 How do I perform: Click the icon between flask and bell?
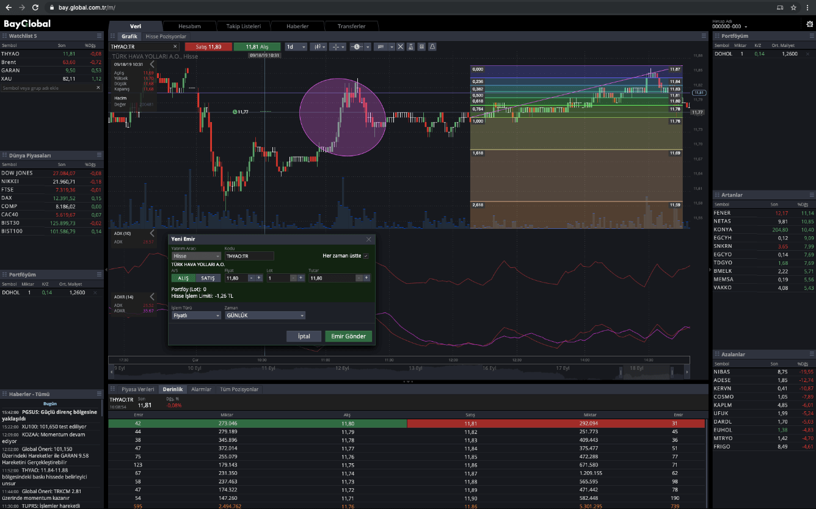422,46
